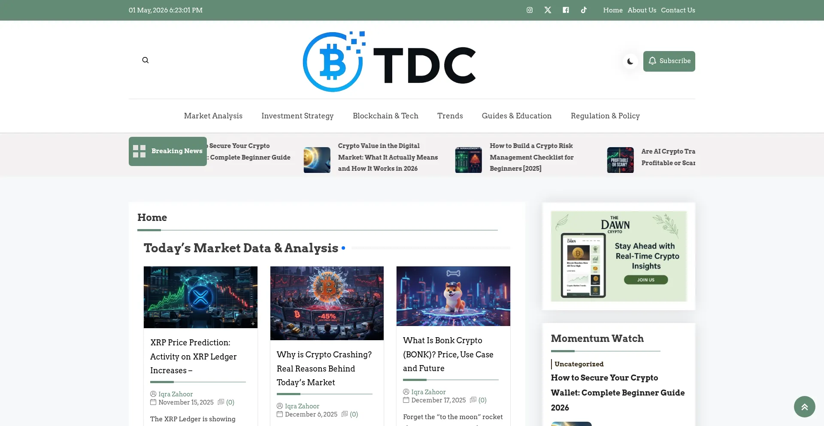Open Guides & Education menu
The width and height of the screenshot is (824, 426).
click(x=517, y=116)
